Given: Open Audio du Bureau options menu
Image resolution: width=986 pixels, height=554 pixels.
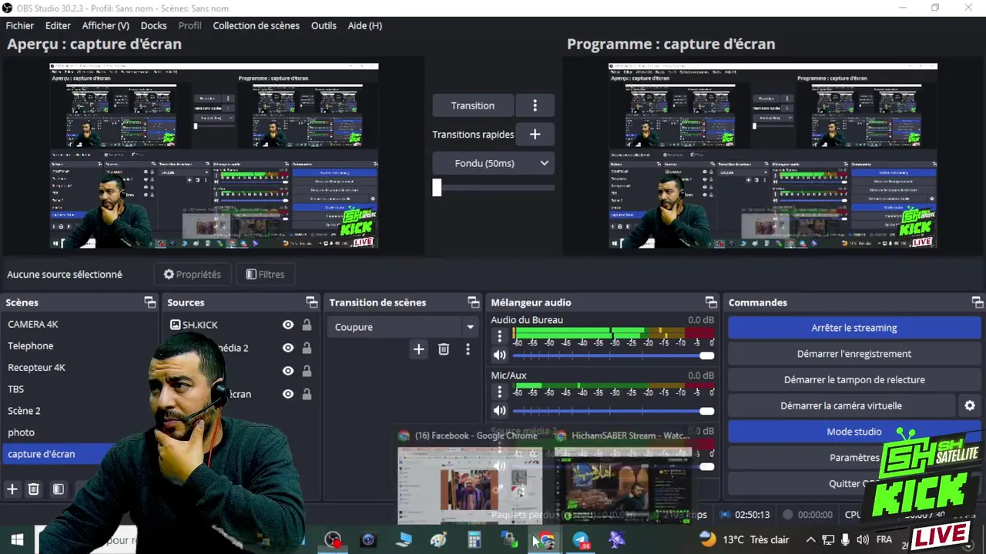Looking at the screenshot, I should pyautogui.click(x=499, y=336).
